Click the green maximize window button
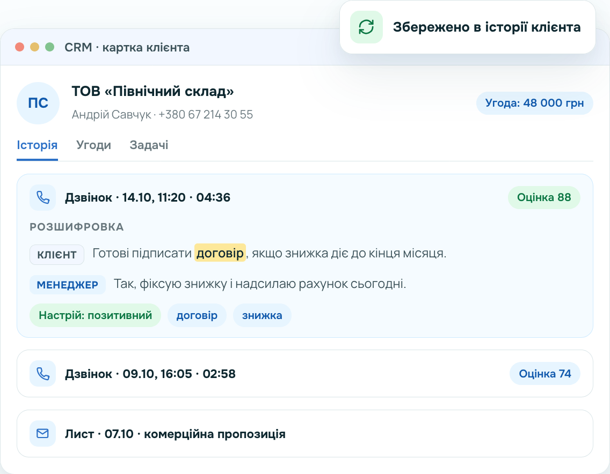 point(50,47)
